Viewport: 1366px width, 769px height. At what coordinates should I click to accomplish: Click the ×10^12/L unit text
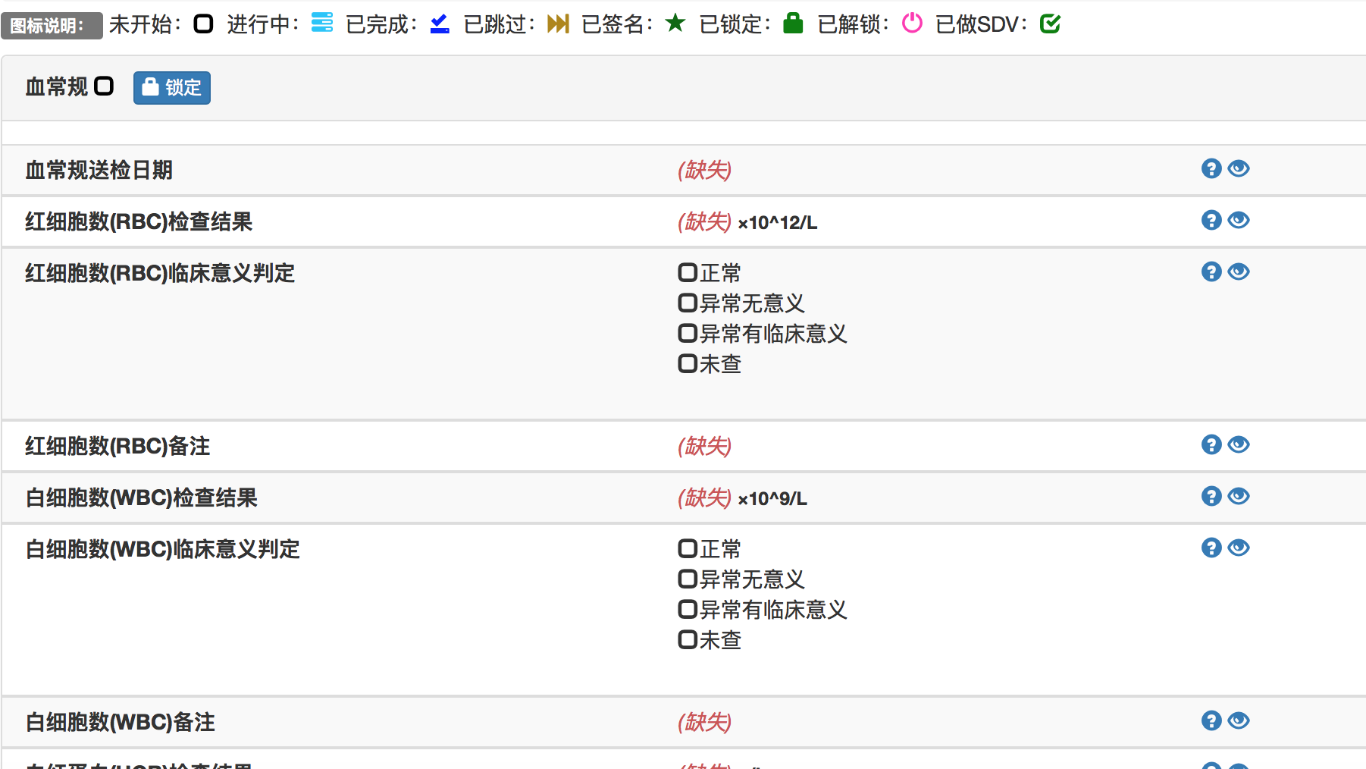click(778, 223)
